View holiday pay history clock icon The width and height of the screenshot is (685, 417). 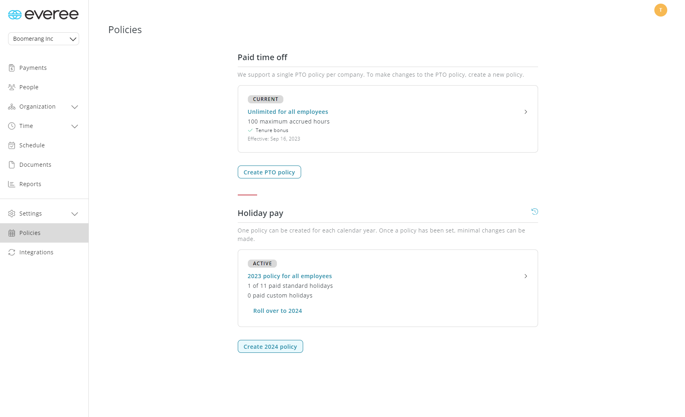point(535,212)
